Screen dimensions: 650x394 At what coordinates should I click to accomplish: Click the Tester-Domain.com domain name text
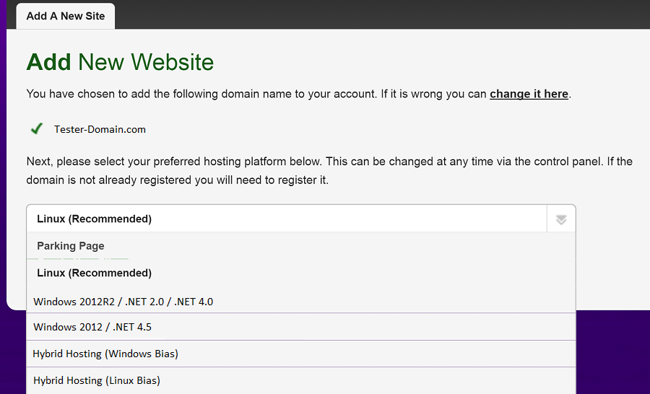tap(100, 129)
